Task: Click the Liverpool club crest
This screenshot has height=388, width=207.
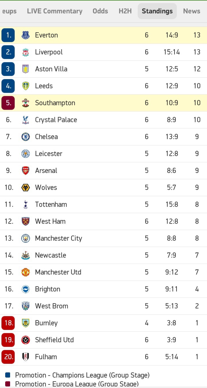Action: [26, 52]
